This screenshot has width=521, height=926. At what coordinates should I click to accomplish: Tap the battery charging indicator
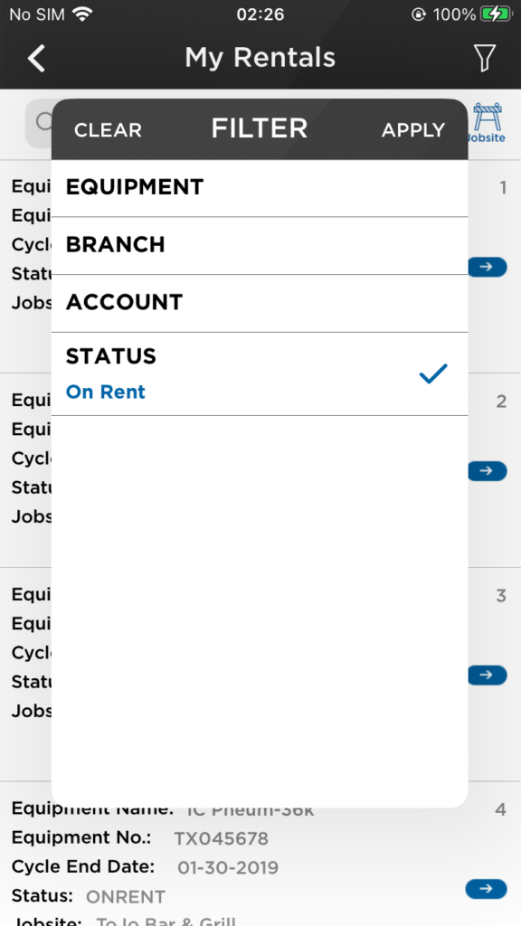pos(496,14)
